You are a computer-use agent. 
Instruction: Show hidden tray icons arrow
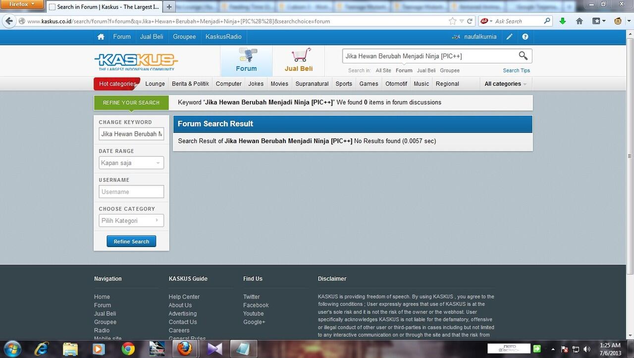pyautogui.click(x=553, y=349)
